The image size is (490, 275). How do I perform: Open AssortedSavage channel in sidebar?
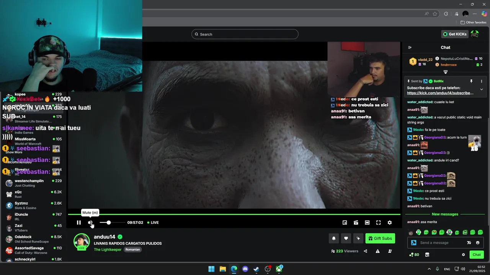[x=34, y=250]
